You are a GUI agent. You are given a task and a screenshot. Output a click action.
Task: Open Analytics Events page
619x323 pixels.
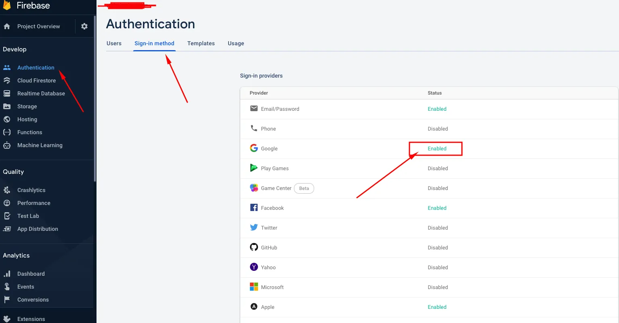26,287
